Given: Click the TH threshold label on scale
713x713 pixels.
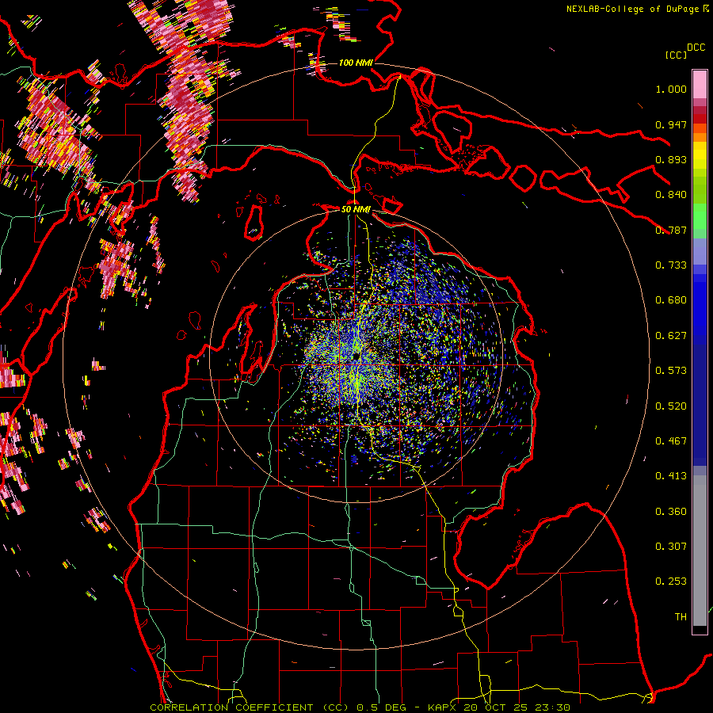Looking at the screenshot, I should [681, 617].
